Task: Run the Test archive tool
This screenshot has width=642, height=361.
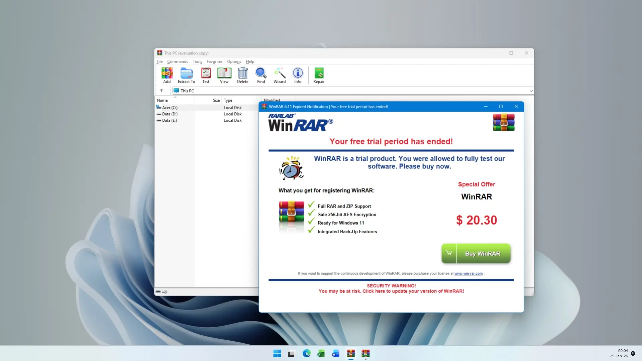Action: coord(206,75)
